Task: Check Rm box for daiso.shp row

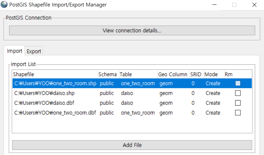Action: pos(238,93)
